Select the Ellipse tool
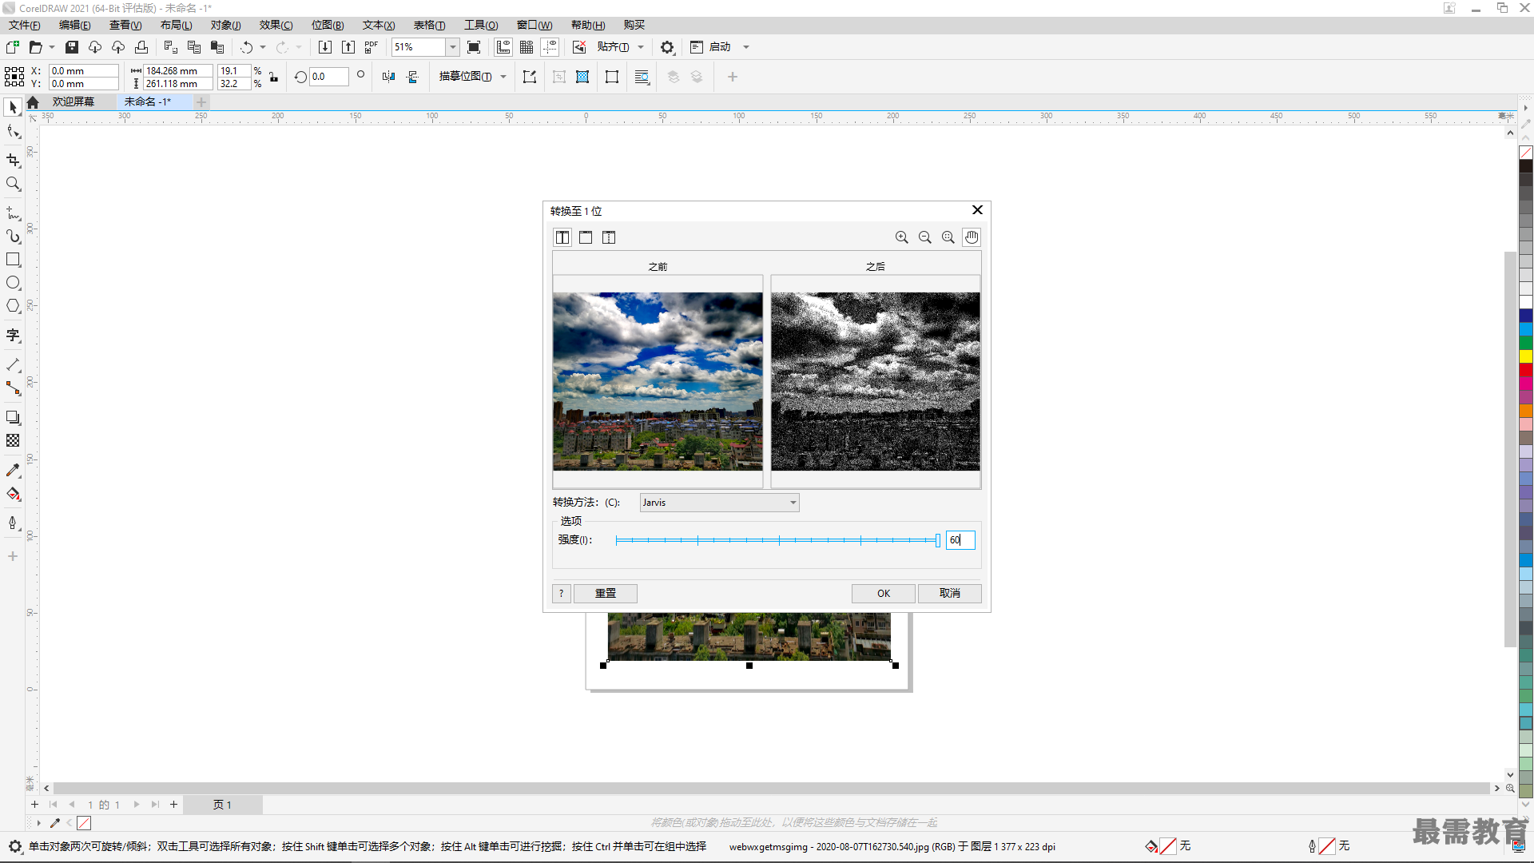 pyautogui.click(x=13, y=283)
